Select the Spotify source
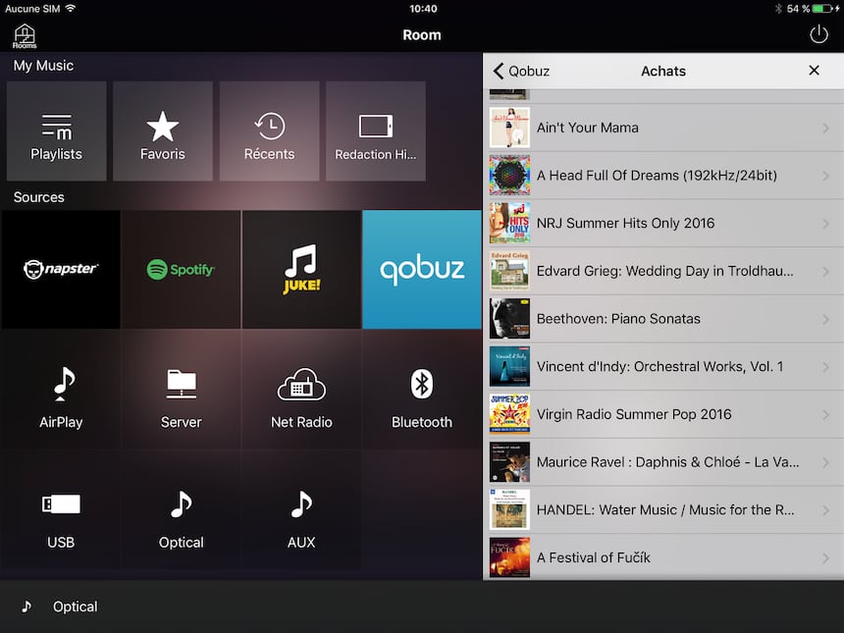 click(182, 269)
